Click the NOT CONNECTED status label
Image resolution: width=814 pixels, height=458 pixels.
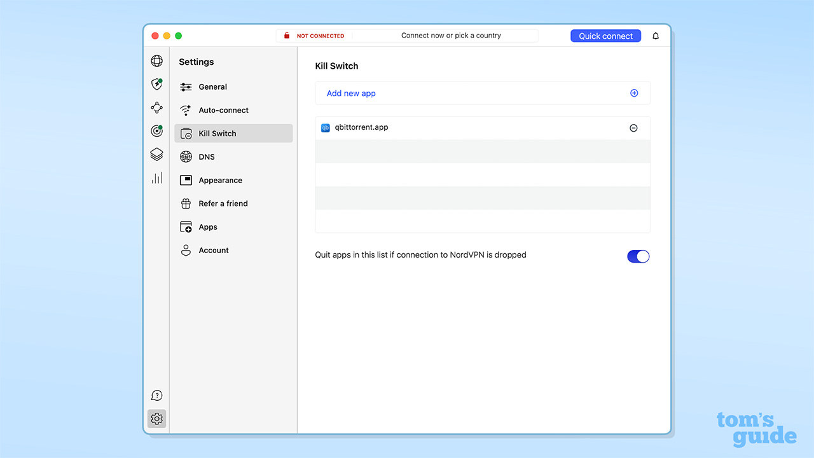(x=321, y=36)
